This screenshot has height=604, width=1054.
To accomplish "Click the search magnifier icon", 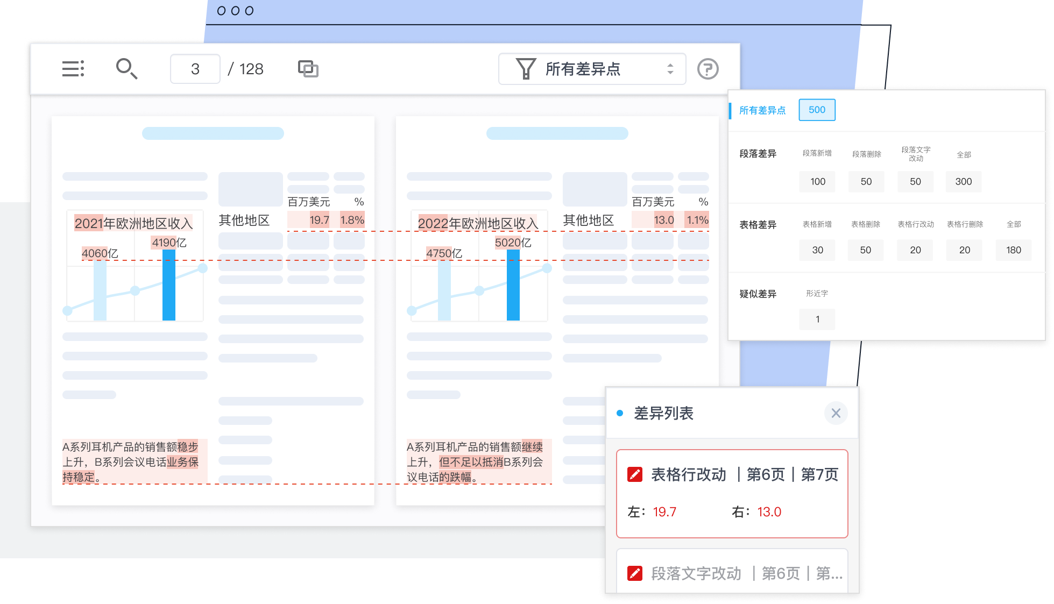I will [126, 69].
